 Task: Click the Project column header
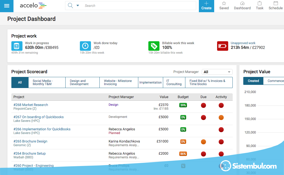(19, 97)
